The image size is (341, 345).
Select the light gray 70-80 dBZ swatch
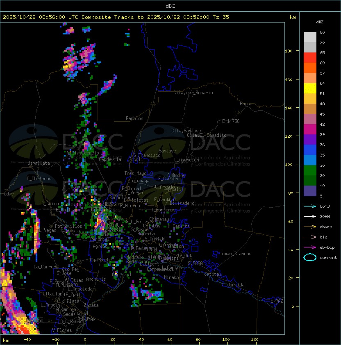point(310,37)
